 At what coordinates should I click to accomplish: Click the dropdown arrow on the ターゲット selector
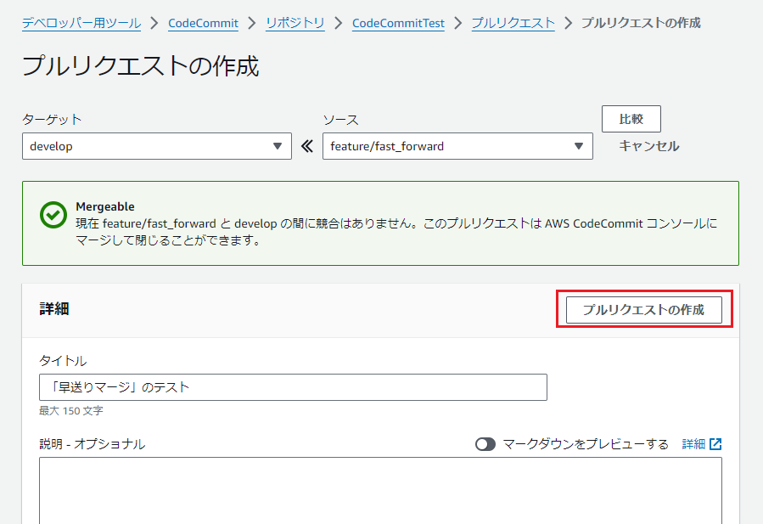[278, 145]
